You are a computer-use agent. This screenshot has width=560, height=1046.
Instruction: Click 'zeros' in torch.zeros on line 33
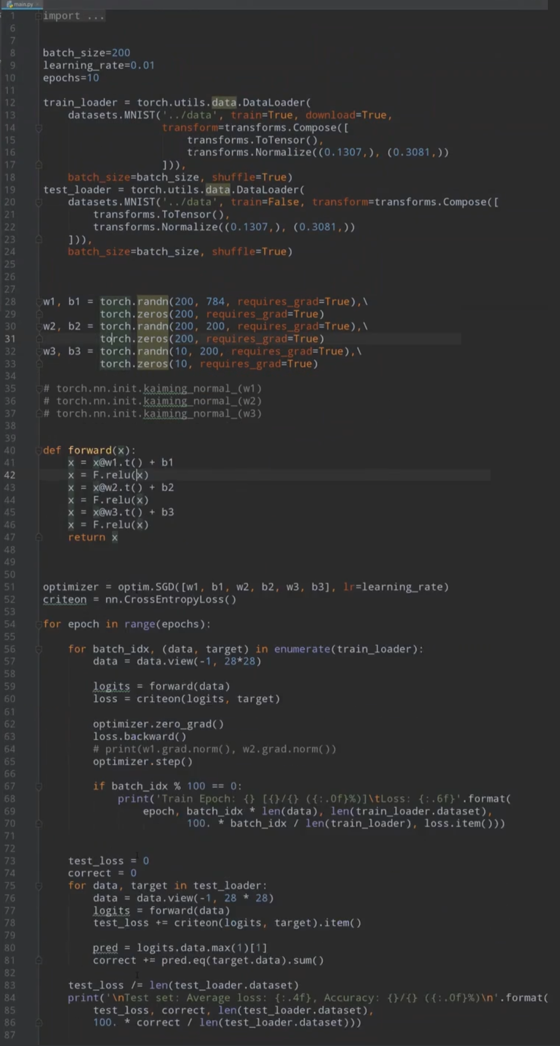[153, 364]
